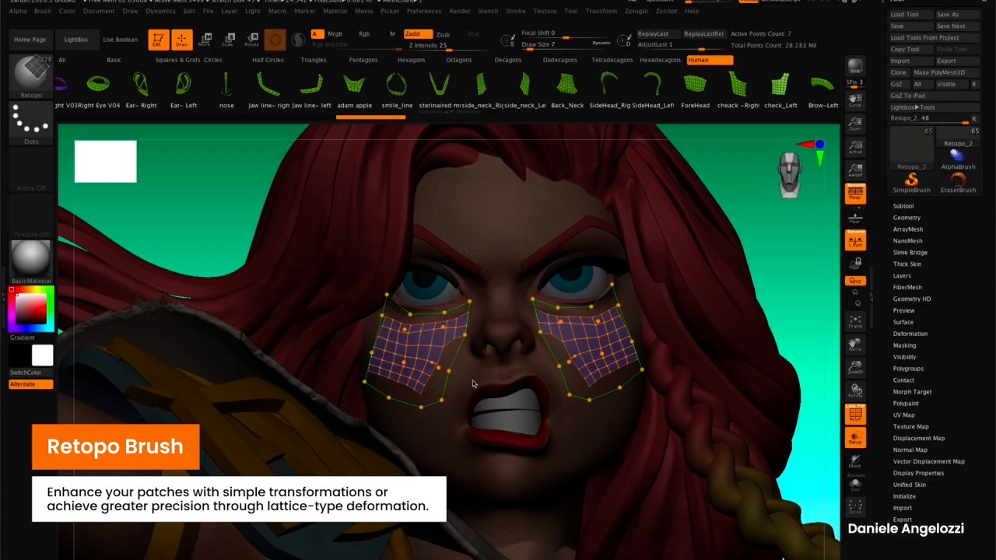Click the white secondary color swatch
The width and height of the screenshot is (996, 560).
tap(42, 355)
